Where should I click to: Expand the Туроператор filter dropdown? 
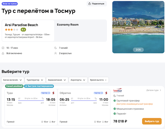(35, 80)
